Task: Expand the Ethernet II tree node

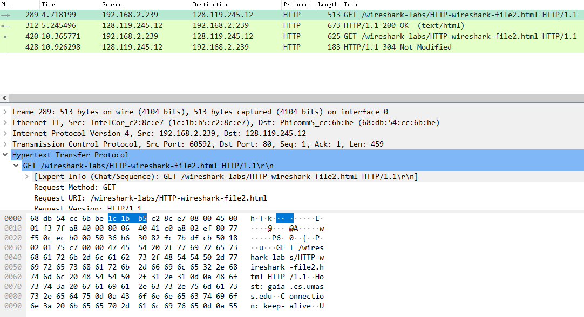Action: (5, 123)
